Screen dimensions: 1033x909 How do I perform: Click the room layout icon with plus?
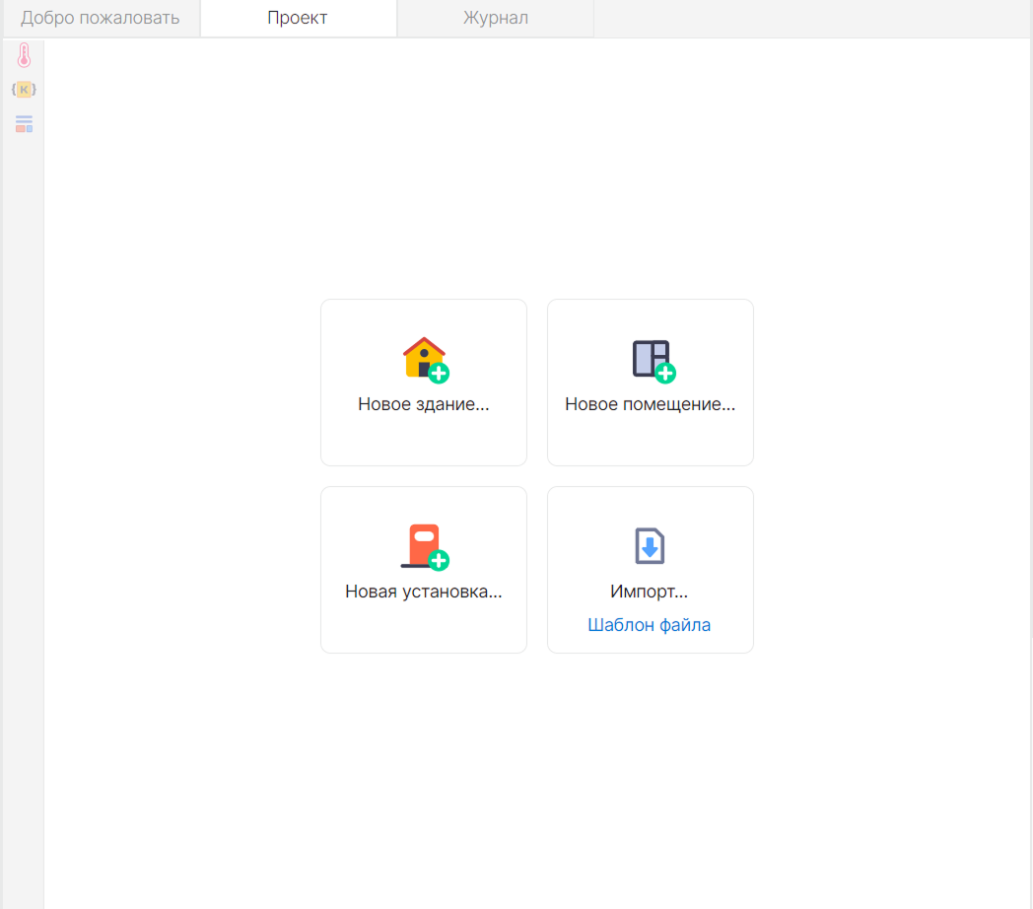654,361
